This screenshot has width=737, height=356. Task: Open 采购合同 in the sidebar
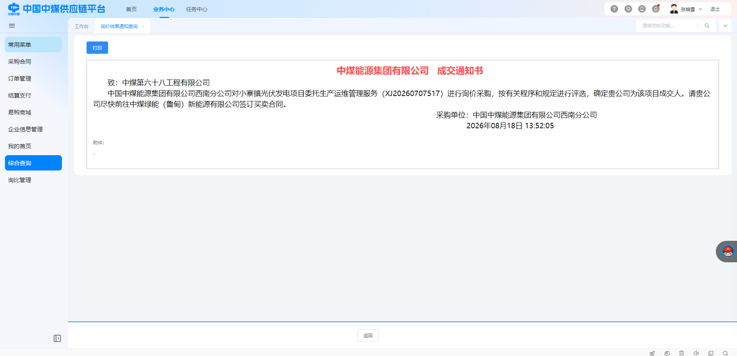pos(33,61)
